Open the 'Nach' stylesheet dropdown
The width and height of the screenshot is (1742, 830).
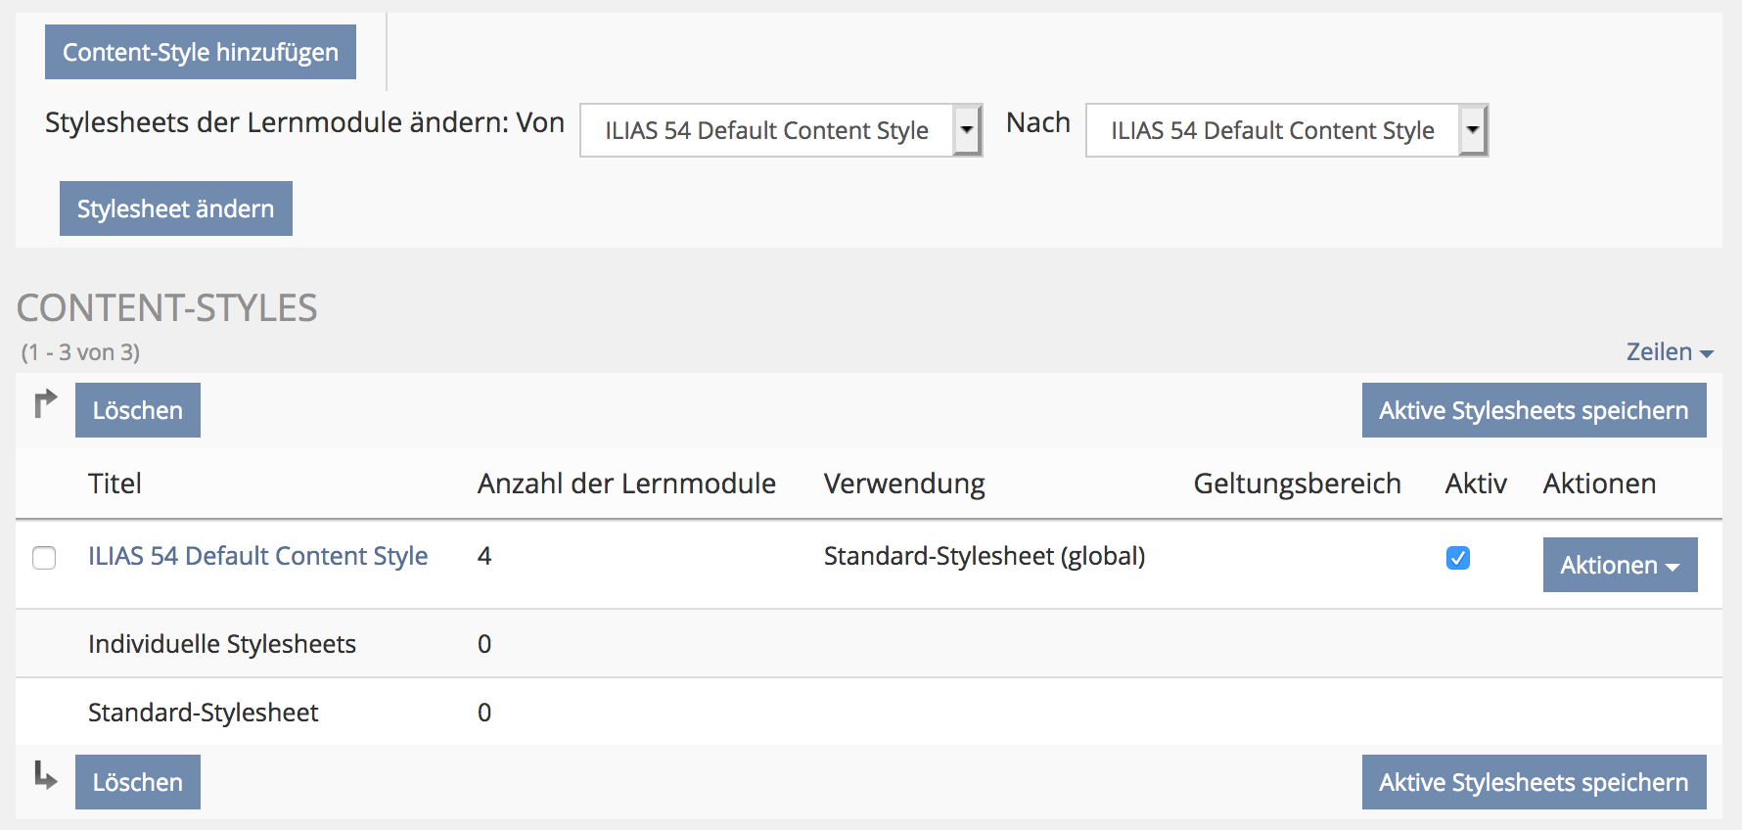(1286, 130)
